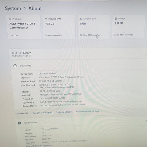Collapse the Device info section
The width and height of the screenshot is (147, 147).
[x=79, y=66]
